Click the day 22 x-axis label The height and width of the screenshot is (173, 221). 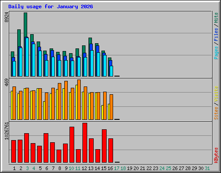149,168
